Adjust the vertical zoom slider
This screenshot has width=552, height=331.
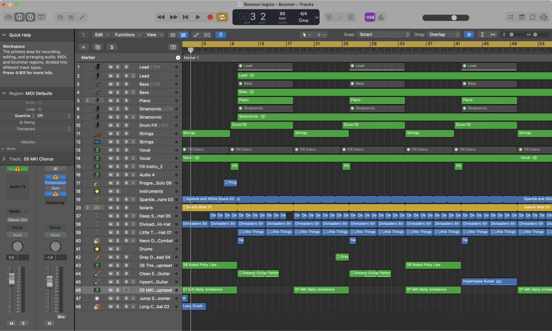click(x=511, y=34)
